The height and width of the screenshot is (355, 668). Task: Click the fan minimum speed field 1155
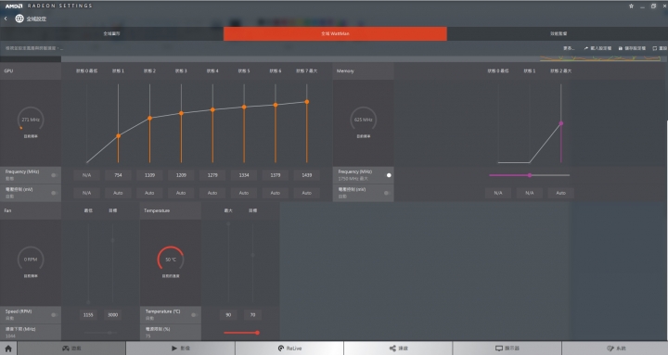point(88,314)
